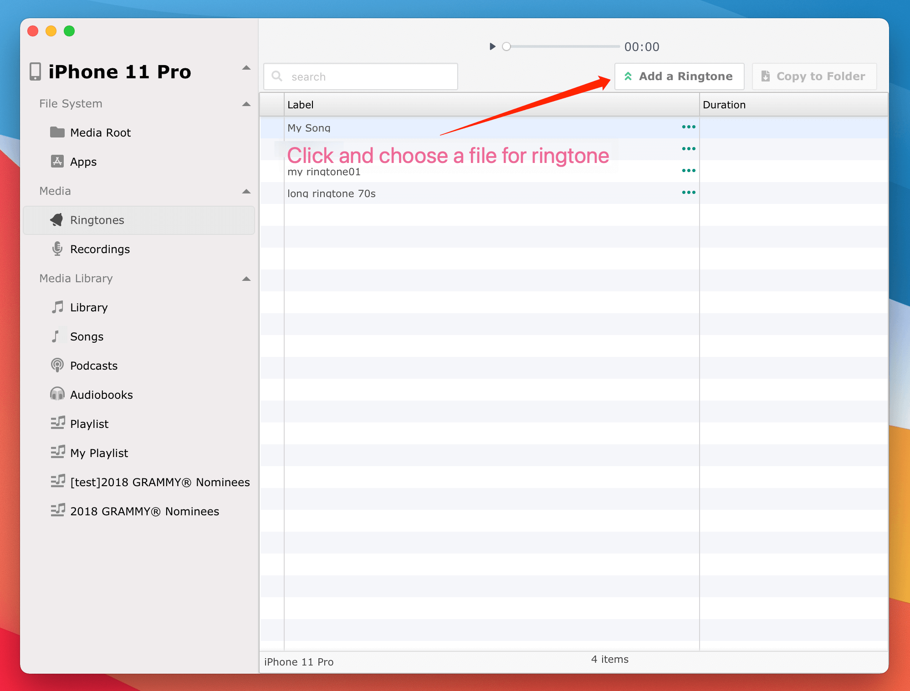Click the 4 items status text
This screenshot has height=691, width=910.
609,659
